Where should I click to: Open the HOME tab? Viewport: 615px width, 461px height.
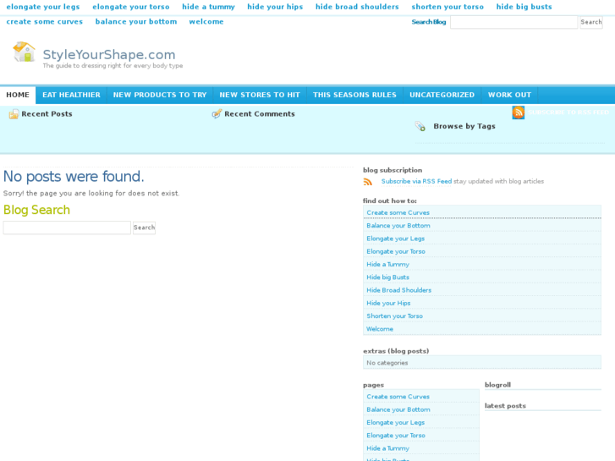(18, 95)
